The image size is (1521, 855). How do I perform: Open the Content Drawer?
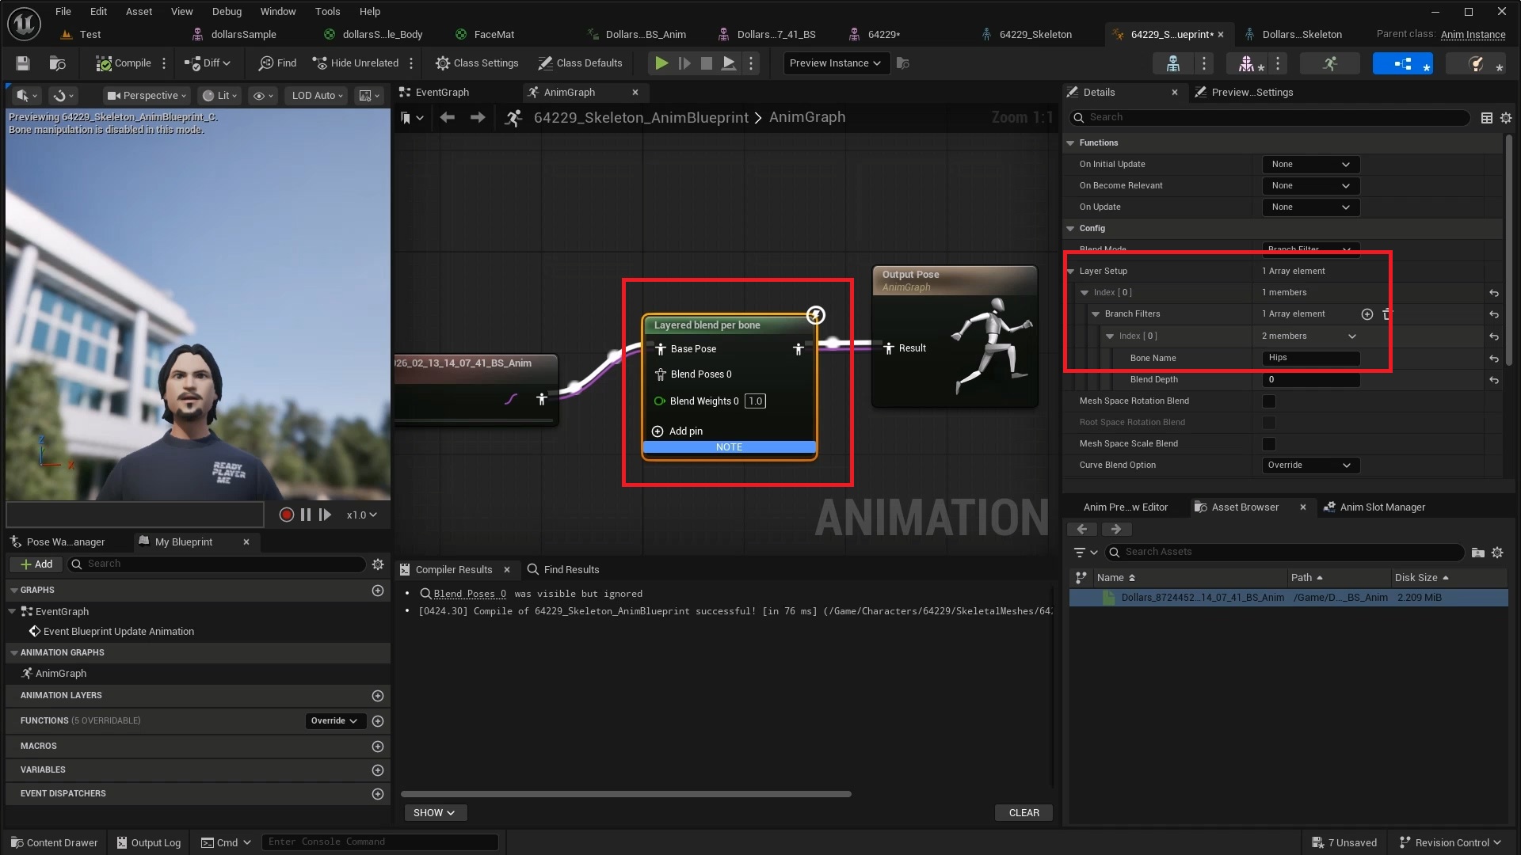tap(53, 842)
